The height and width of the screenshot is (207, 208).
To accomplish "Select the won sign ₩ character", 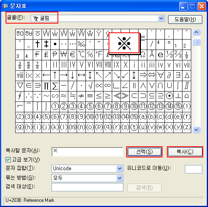I will (x=64, y=55).
